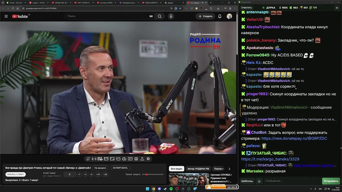Click the screen-with-plus icon in the player toolbar

pos(130,159)
